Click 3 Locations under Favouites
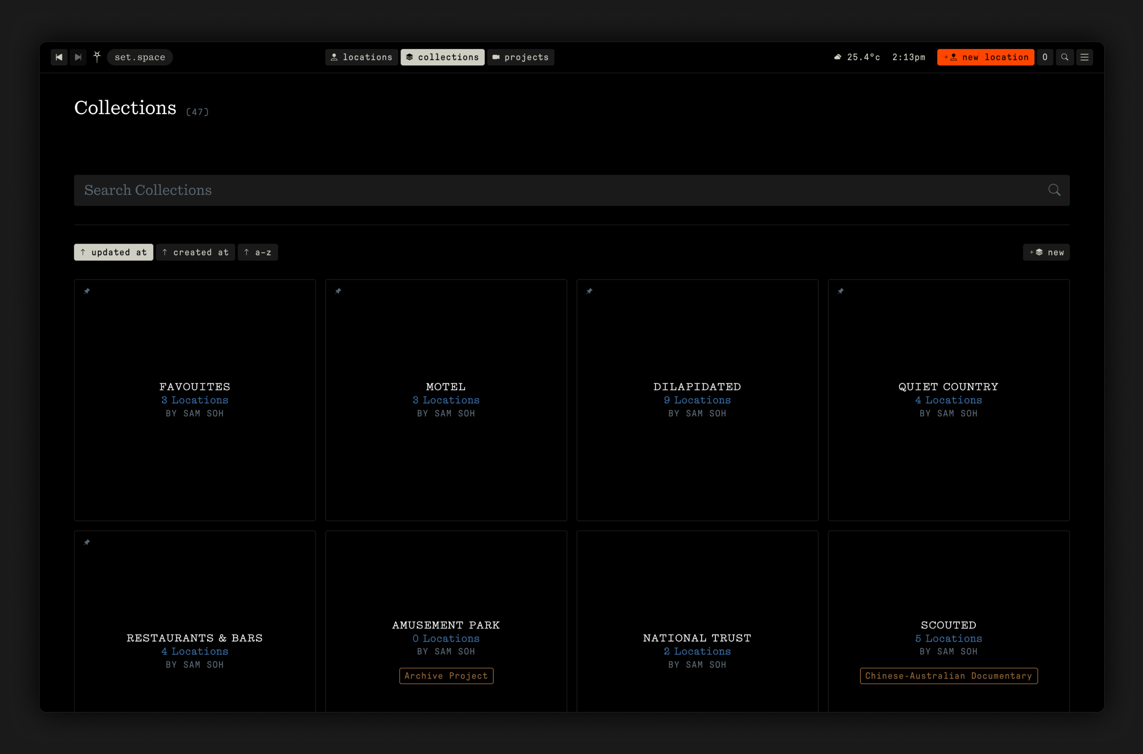 195,400
